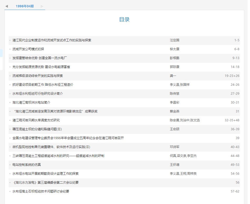The height and width of the screenshot is (204, 250).
Task: Click page range 1-5
Action: 237,40
